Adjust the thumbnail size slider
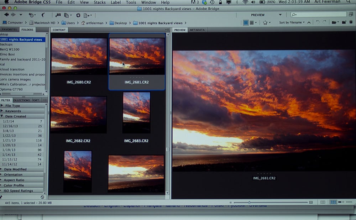 tap(249, 202)
